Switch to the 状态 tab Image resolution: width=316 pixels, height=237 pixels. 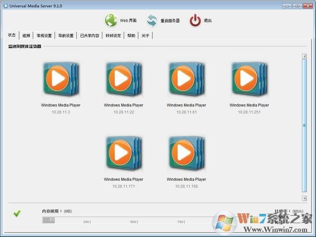click(12, 35)
